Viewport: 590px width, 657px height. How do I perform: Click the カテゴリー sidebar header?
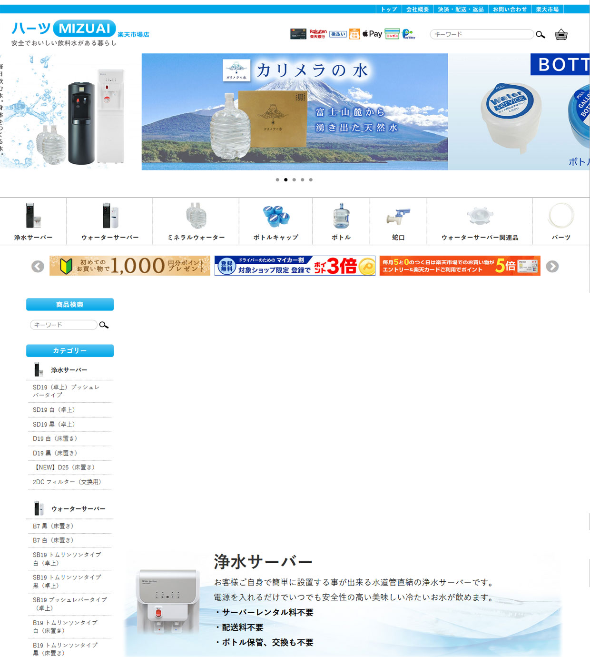point(70,350)
